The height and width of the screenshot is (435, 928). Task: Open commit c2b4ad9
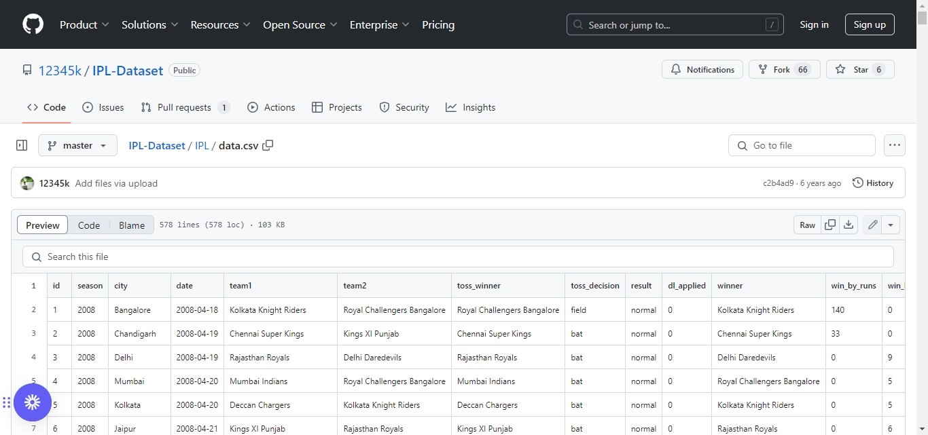tap(778, 183)
